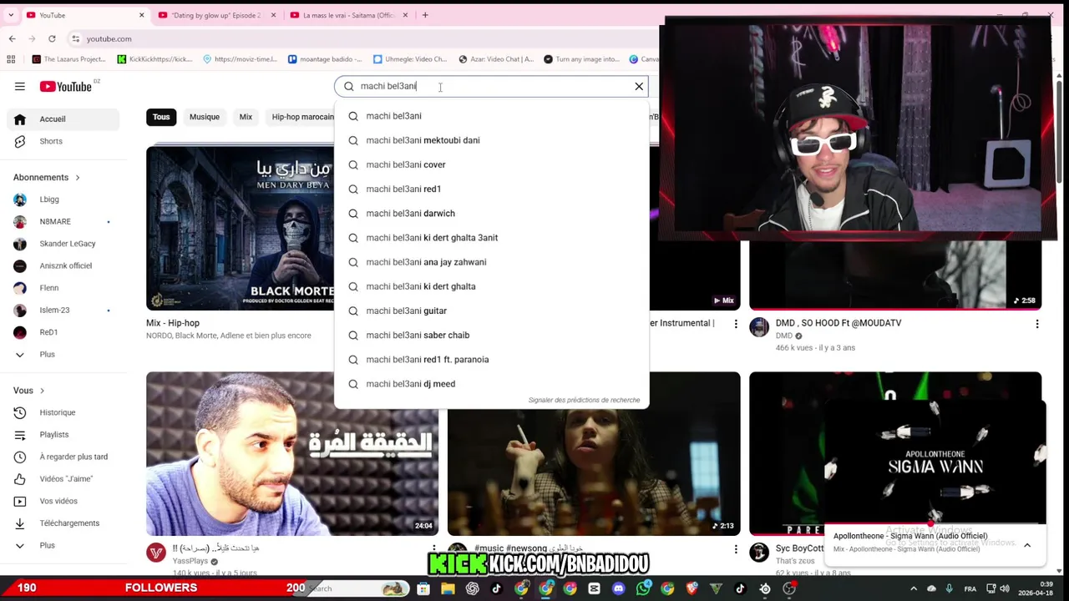
Task: Clear the search box with the X icon
Action: (x=639, y=86)
